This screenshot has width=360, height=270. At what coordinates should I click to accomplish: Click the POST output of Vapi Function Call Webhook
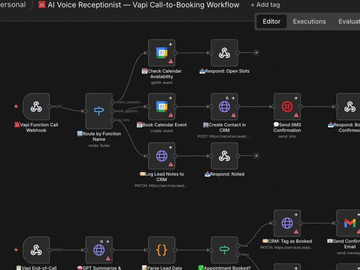click(x=50, y=107)
